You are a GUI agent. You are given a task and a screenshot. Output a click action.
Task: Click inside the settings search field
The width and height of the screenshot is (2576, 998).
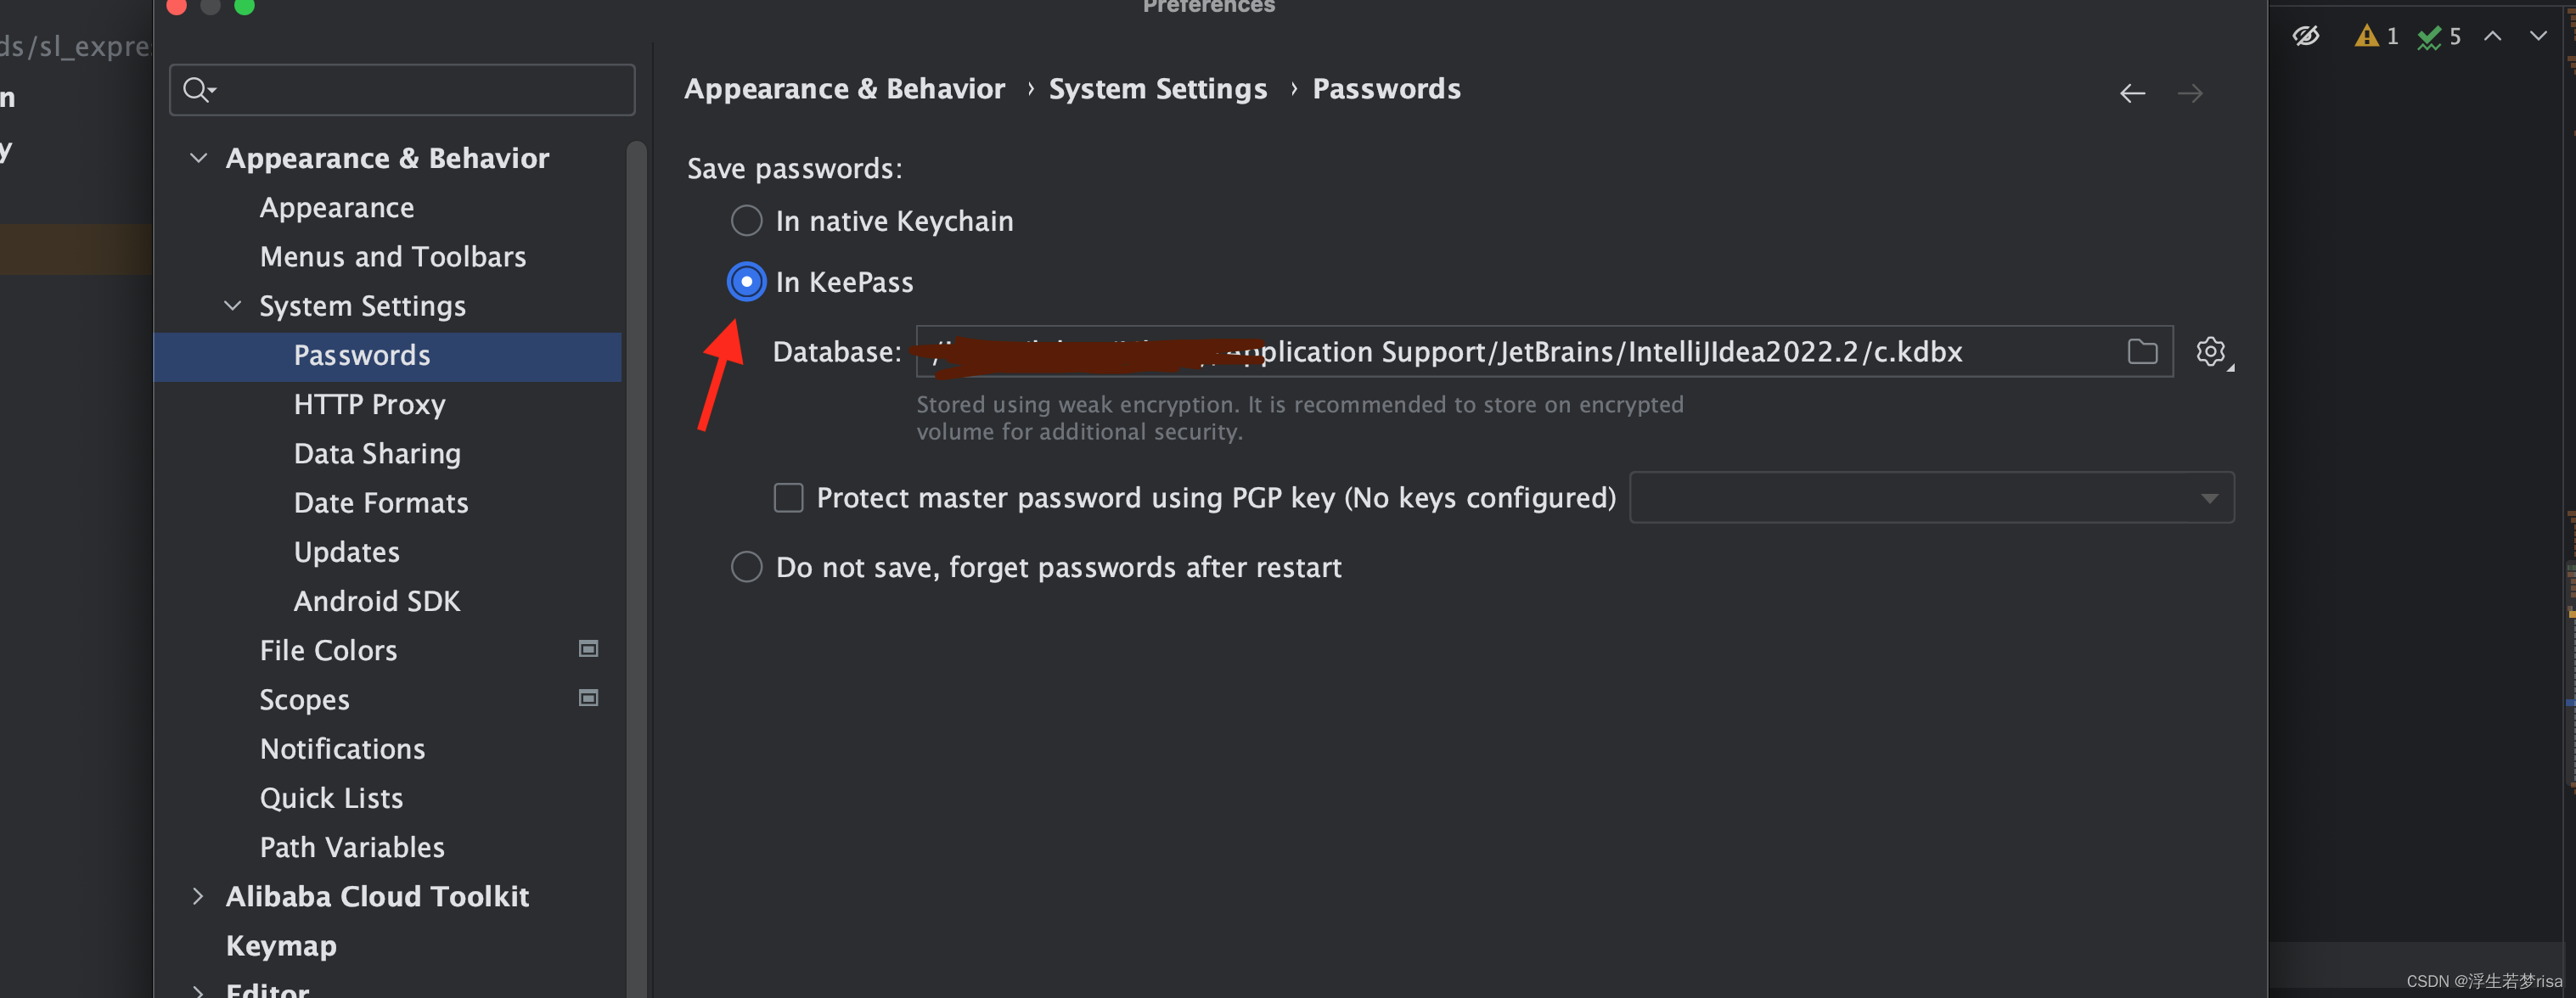pos(400,89)
